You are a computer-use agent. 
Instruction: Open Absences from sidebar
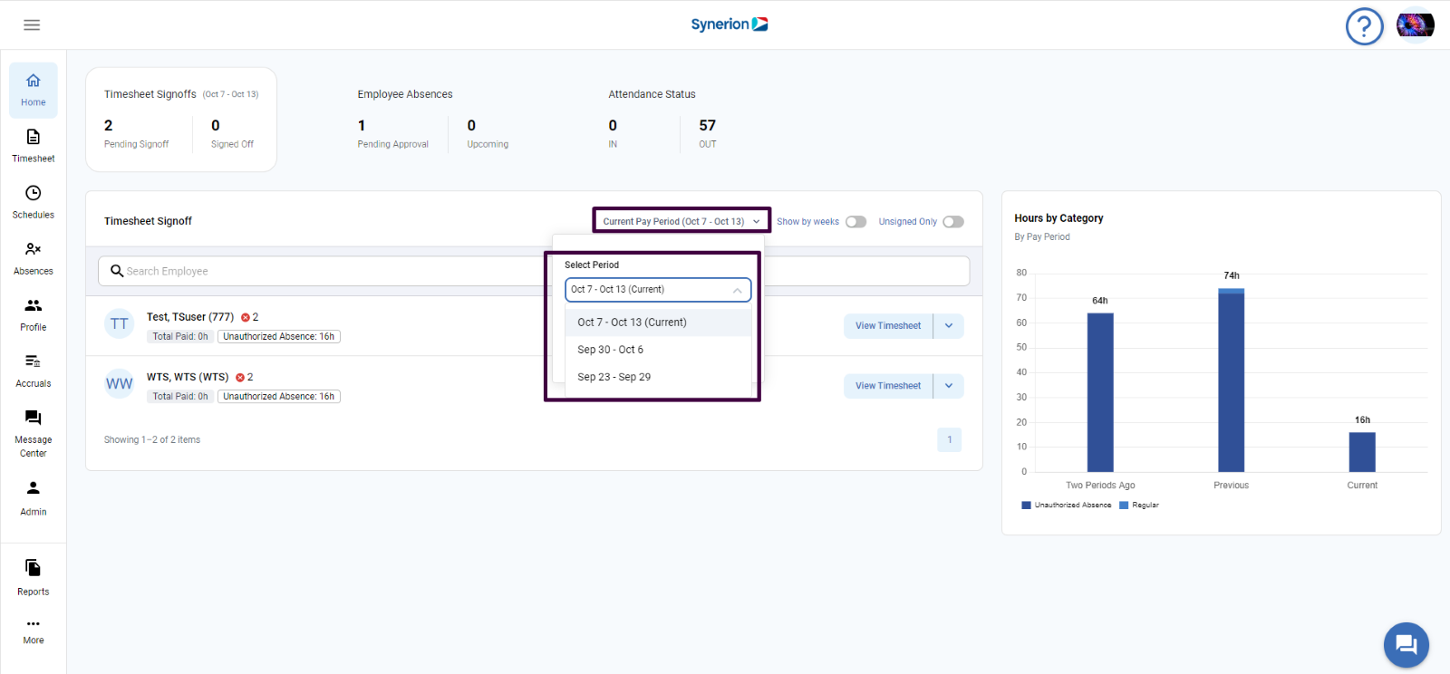[34, 258]
